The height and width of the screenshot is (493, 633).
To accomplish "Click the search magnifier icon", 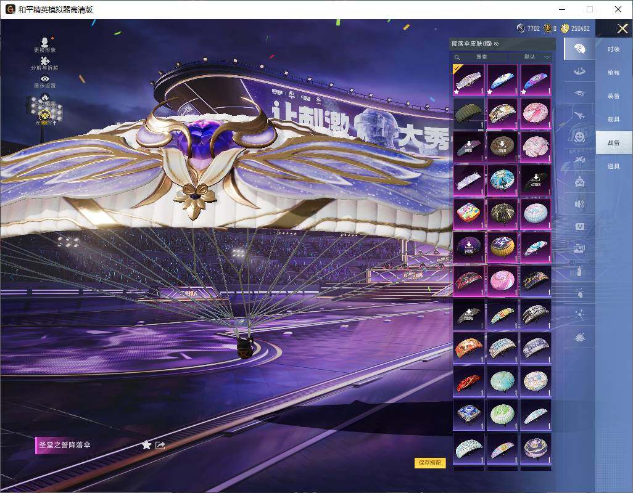I will tap(457, 57).
